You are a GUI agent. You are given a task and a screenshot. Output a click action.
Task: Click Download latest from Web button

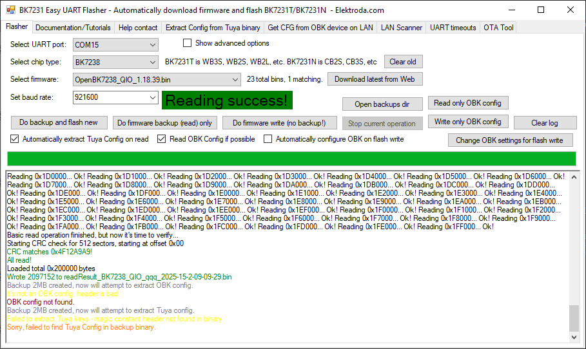coord(375,79)
